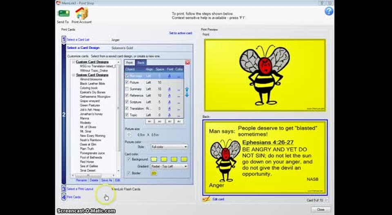
Task: Move selected object up with blue arrow
Action: tap(187, 90)
